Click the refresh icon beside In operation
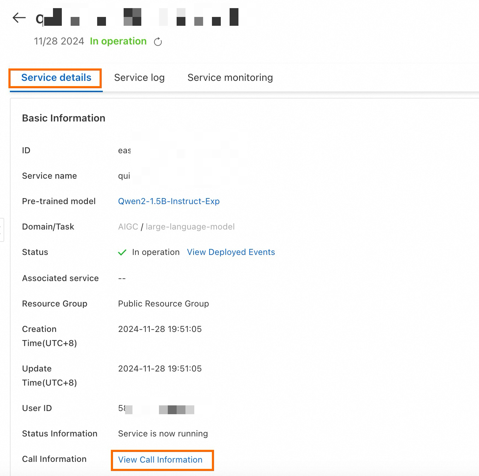This screenshot has height=476, width=479. [x=158, y=42]
